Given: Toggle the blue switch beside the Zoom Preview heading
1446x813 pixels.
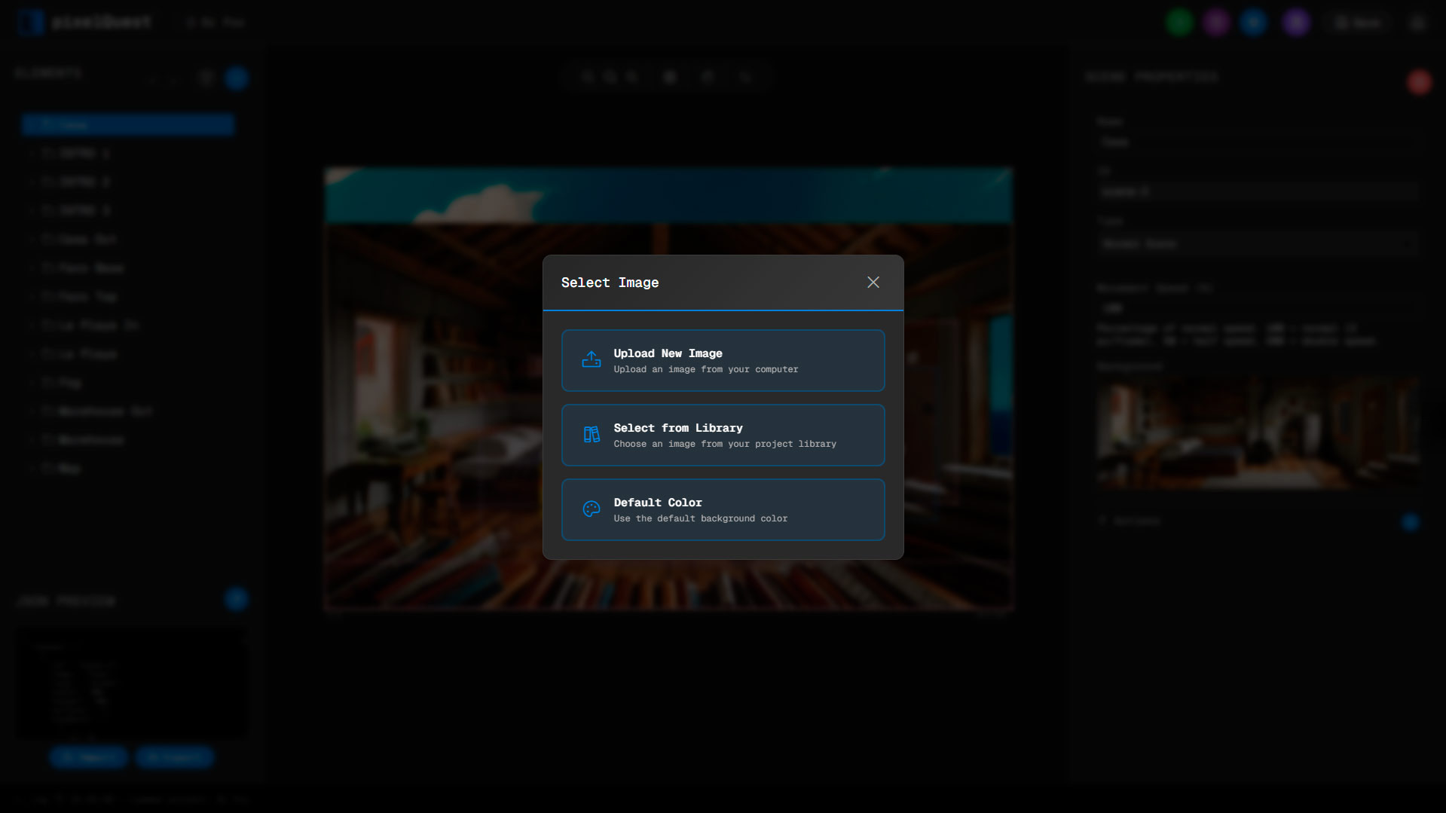Looking at the screenshot, I should tap(236, 599).
